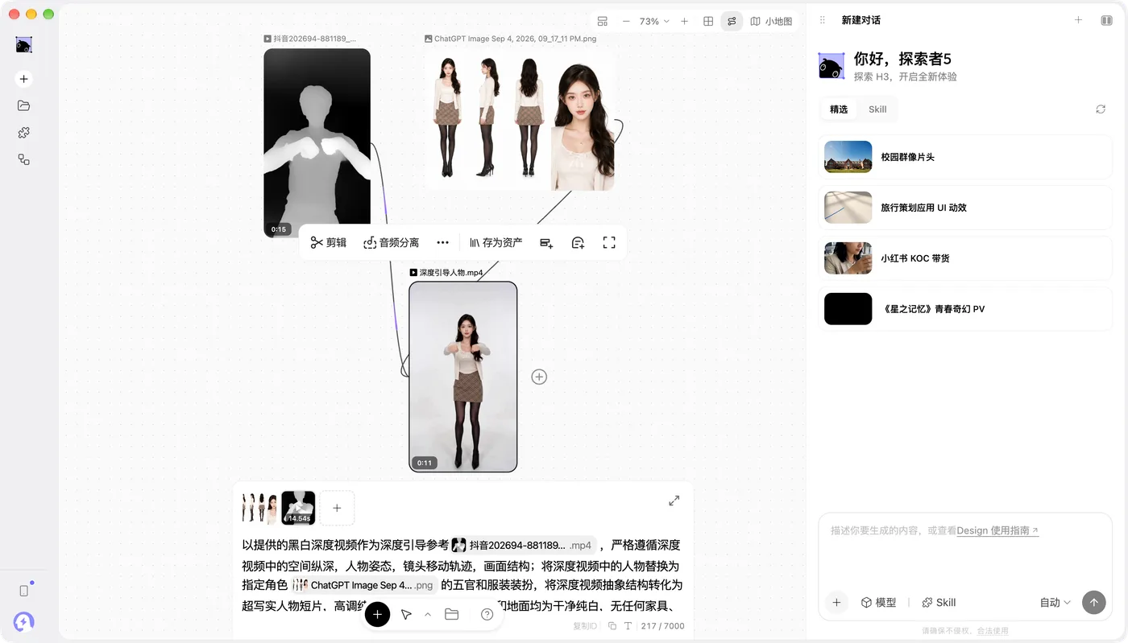The height and width of the screenshot is (643, 1128).
Task: Click the phone icon at sidebar bottom
Action: point(24,591)
